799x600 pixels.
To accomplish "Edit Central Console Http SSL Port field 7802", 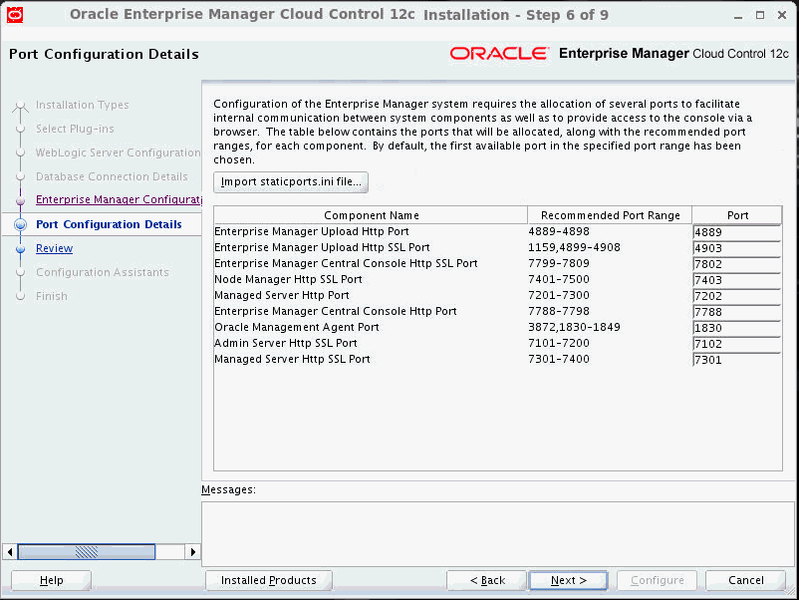I will click(x=737, y=264).
